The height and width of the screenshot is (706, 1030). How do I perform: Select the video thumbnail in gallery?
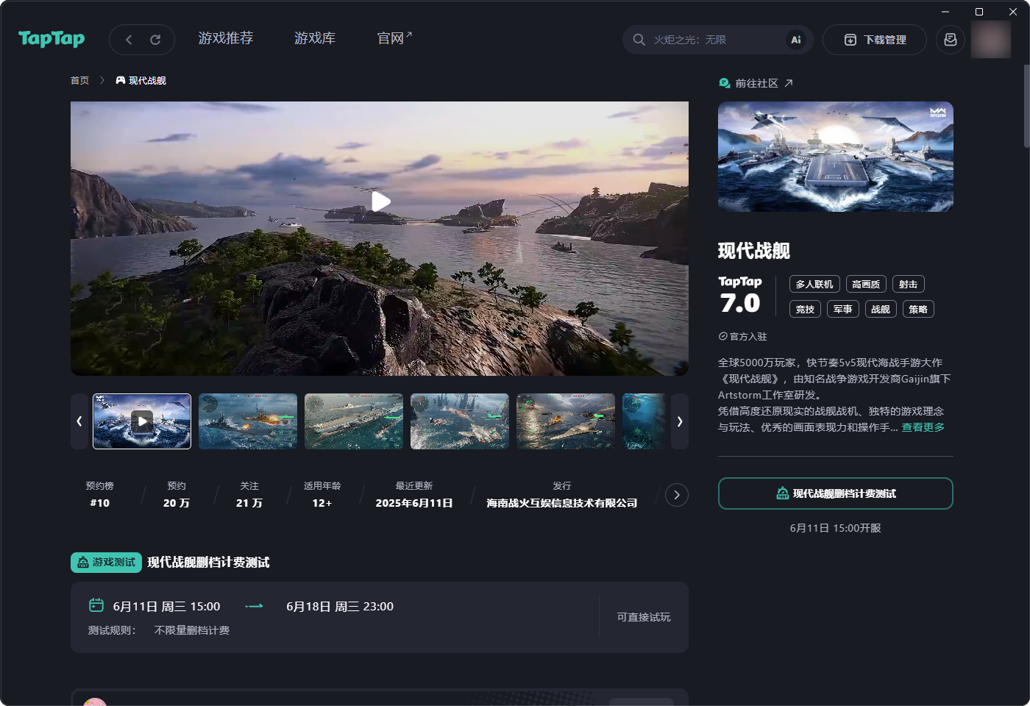click(142, 421)
